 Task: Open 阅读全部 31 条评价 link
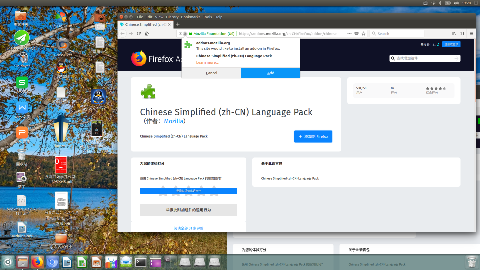[x=188, y=228]
